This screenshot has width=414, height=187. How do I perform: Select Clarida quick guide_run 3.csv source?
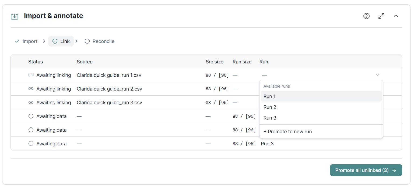[109, 103]
